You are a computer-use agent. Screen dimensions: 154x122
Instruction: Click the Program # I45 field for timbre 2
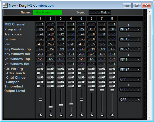tap(50, 29)
